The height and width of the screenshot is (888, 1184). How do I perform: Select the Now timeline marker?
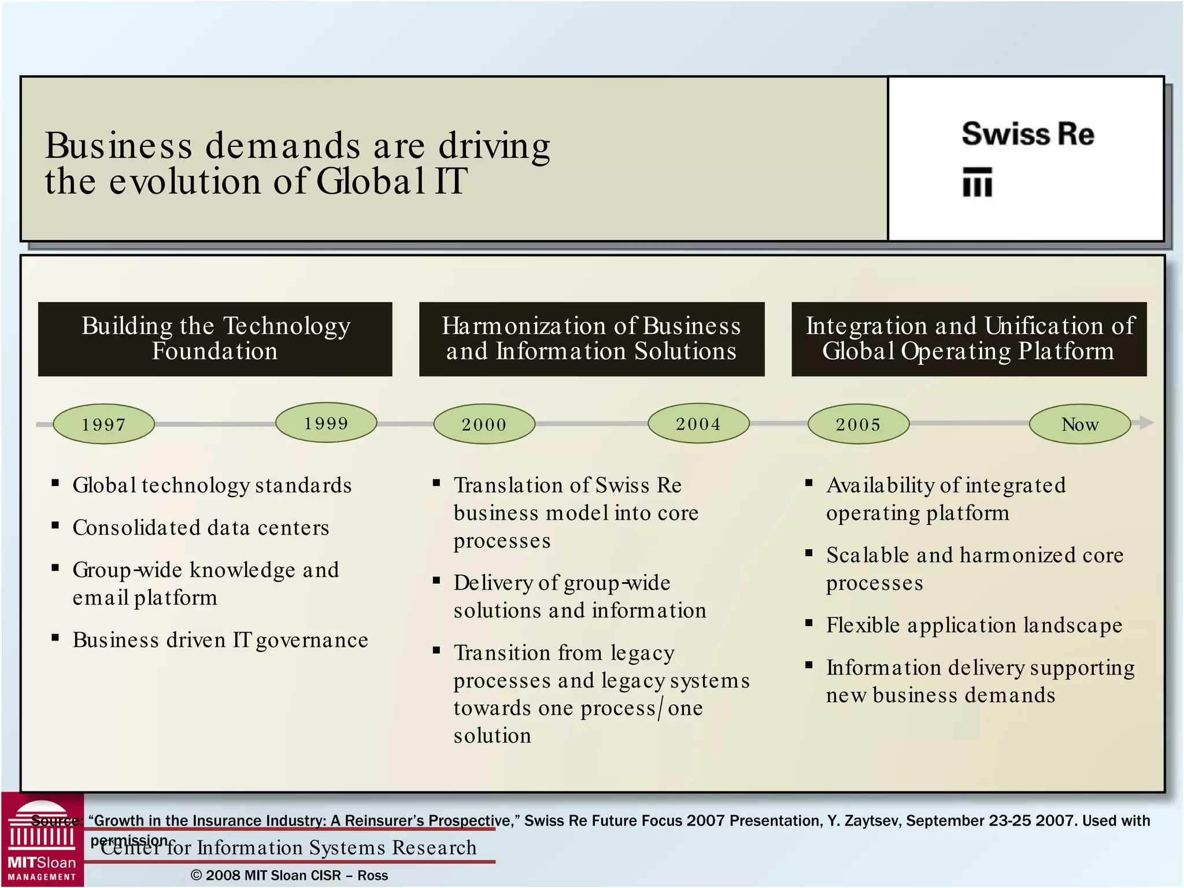[x=1080, y=424]
